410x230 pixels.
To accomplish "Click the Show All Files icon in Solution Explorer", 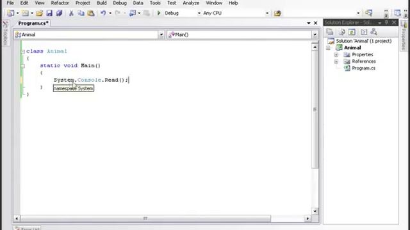I will tap(342, 32).
